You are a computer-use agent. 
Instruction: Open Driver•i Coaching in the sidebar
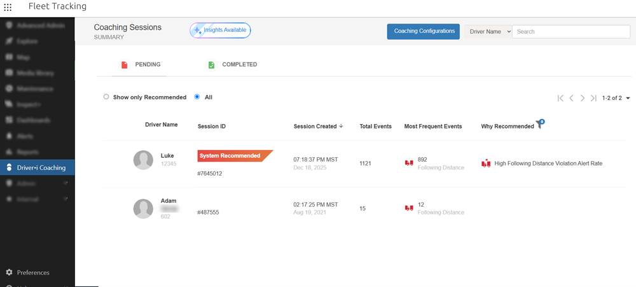coord(38,167)
